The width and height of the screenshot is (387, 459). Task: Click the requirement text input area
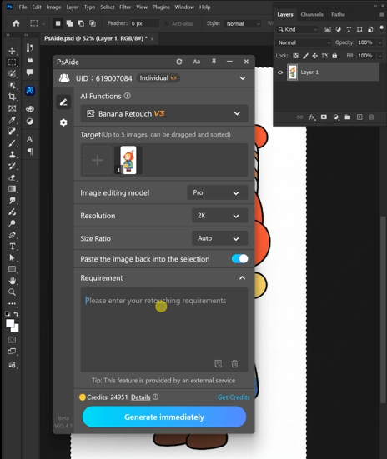[x=164, y=329]
